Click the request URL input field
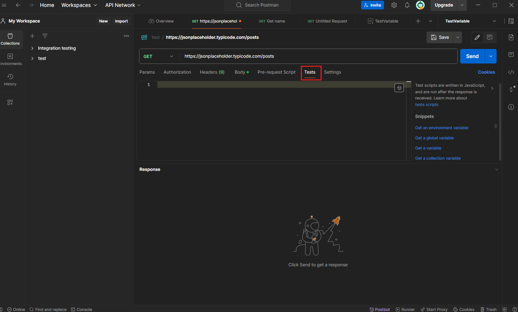 tap(318, 56)
